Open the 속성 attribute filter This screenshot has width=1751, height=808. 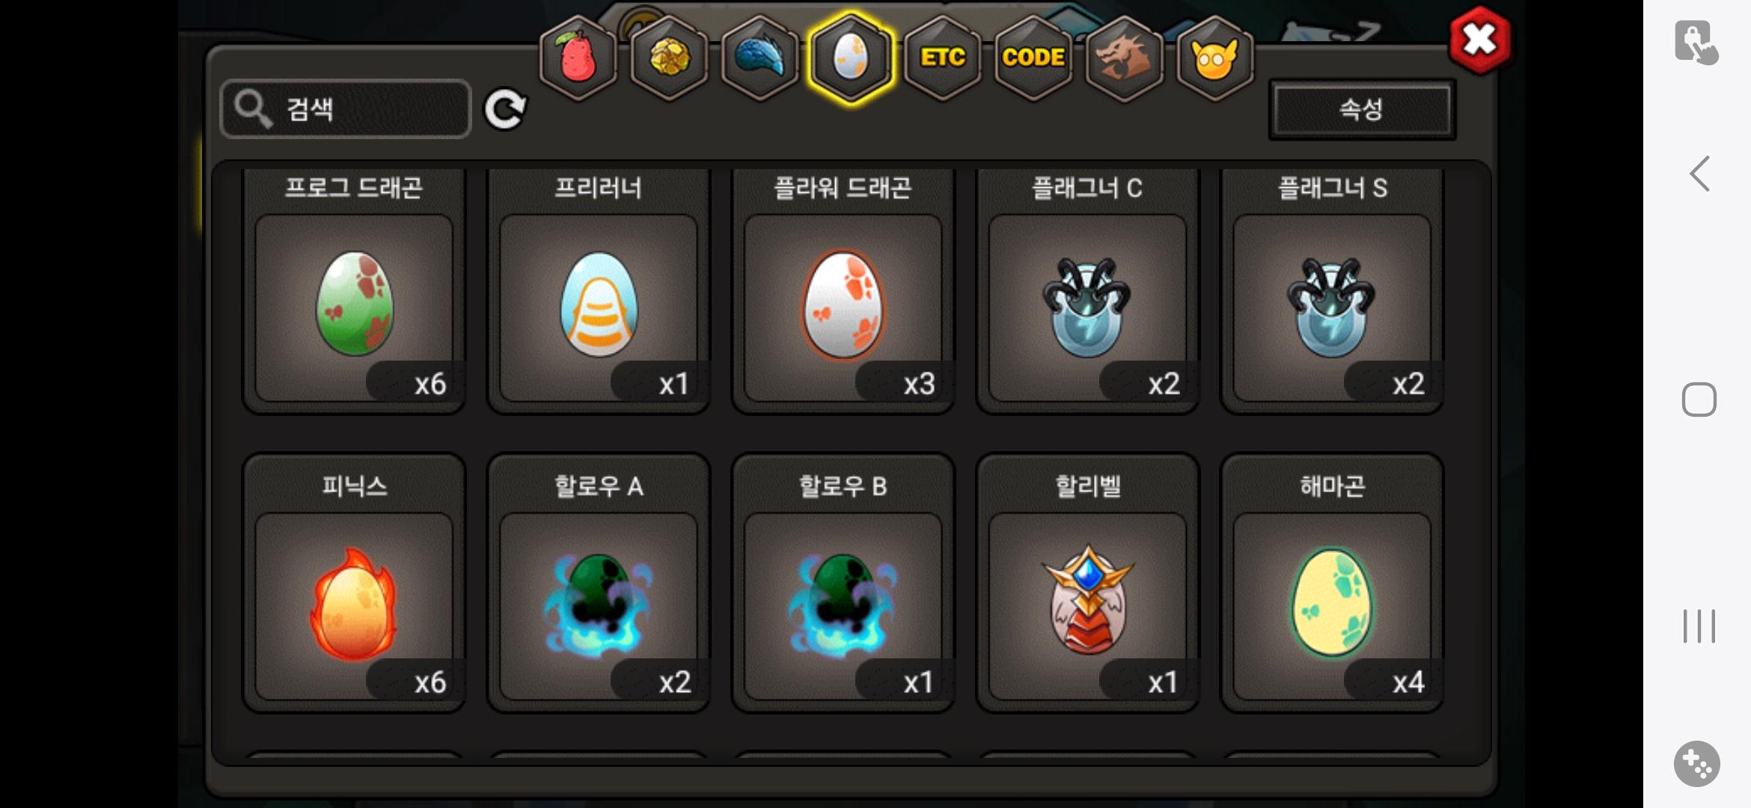coord(1361,109)
